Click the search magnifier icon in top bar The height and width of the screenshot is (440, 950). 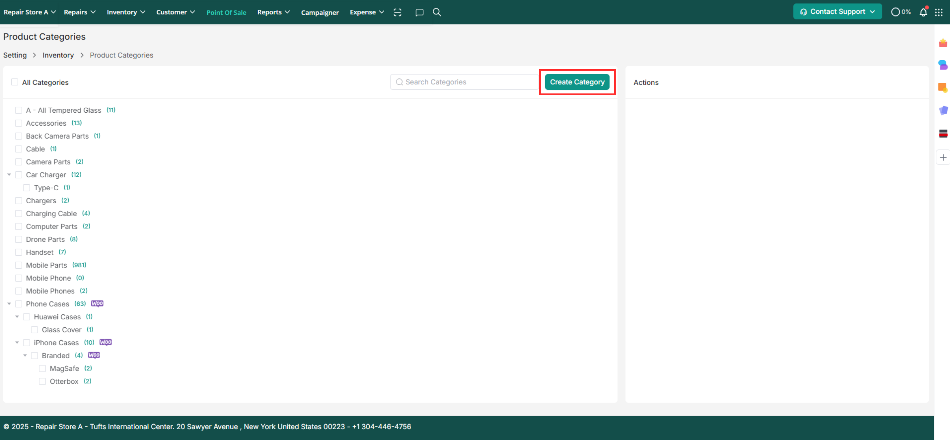point(437,12)
